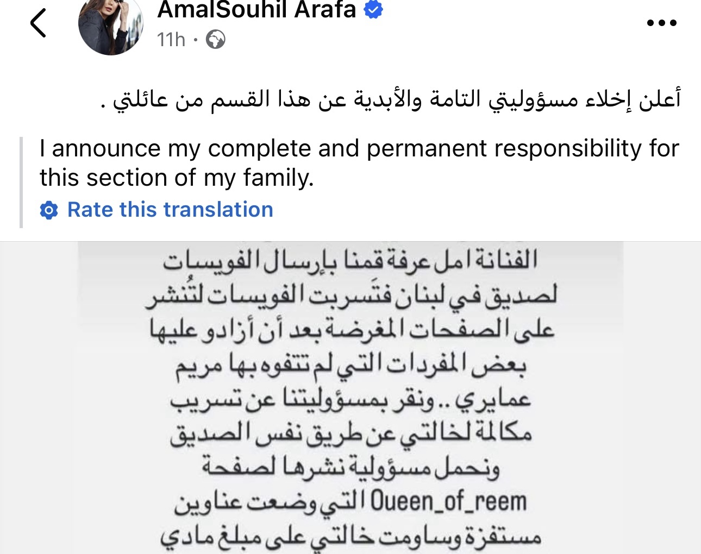Open the three-dot post options menu
The image size is (701, 554).
click(662, 23)
